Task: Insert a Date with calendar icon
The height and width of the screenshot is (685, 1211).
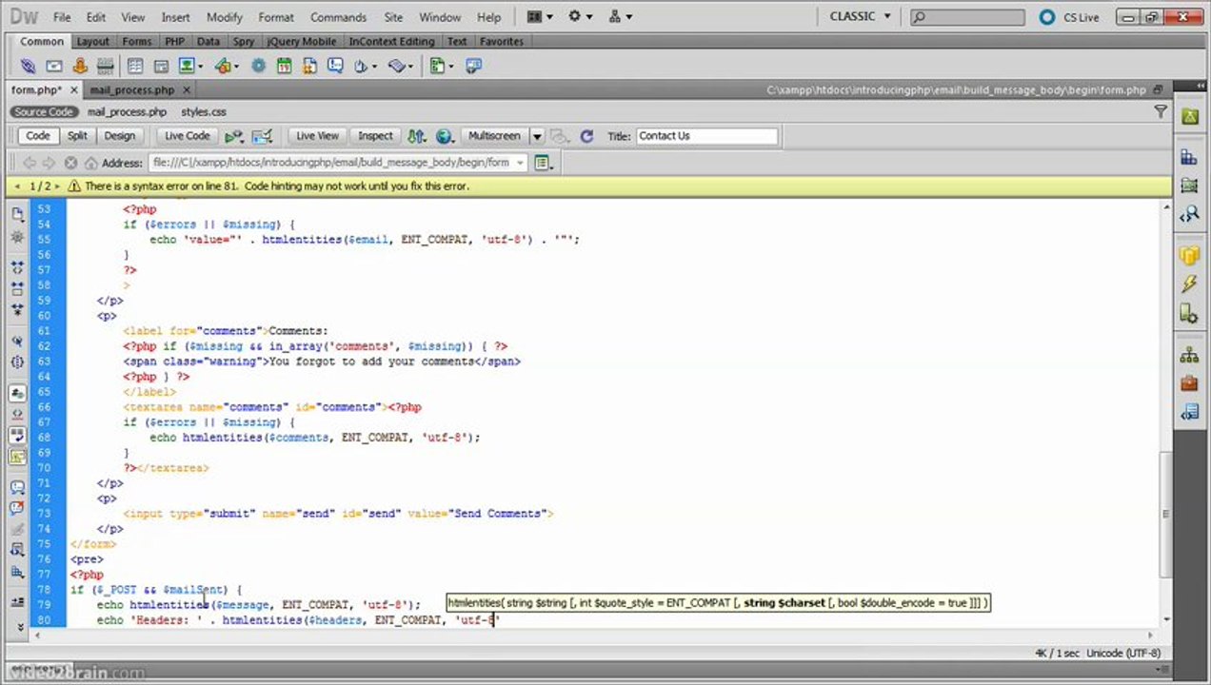Action: point(284,66)
